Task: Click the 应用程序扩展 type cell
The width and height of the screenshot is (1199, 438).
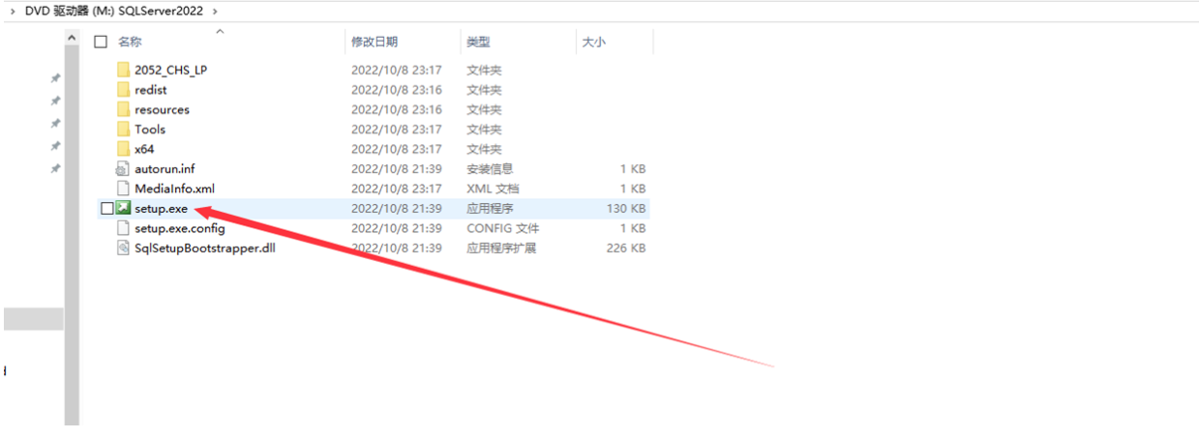Action: [x=501, y=248]
